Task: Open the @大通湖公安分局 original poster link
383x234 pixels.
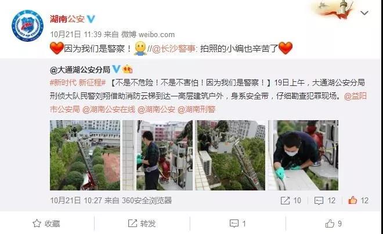Action: click(x=80, y=70)
